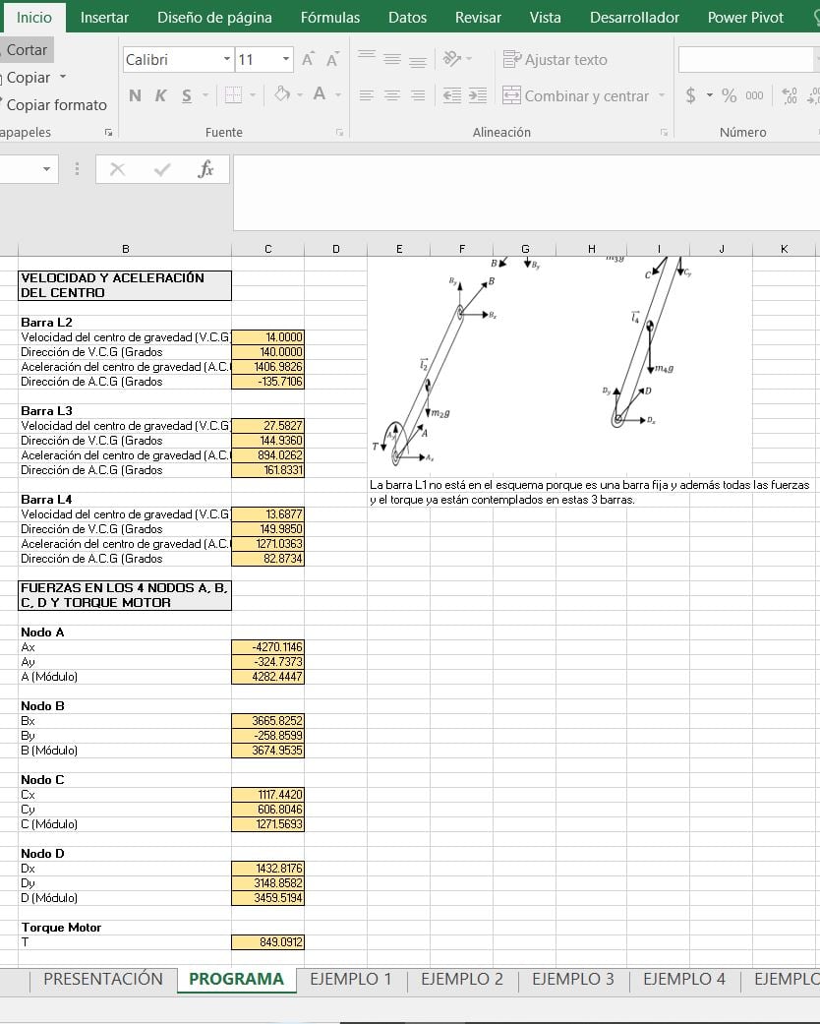Screen dimensions: 820x1024
Task: Open Fuente dialog launcher
Action: 339,133
